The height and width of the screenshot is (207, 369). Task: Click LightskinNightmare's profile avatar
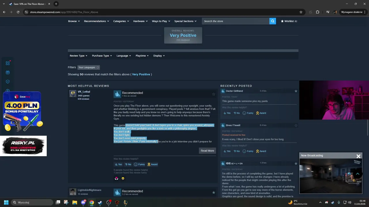(73, 191)
